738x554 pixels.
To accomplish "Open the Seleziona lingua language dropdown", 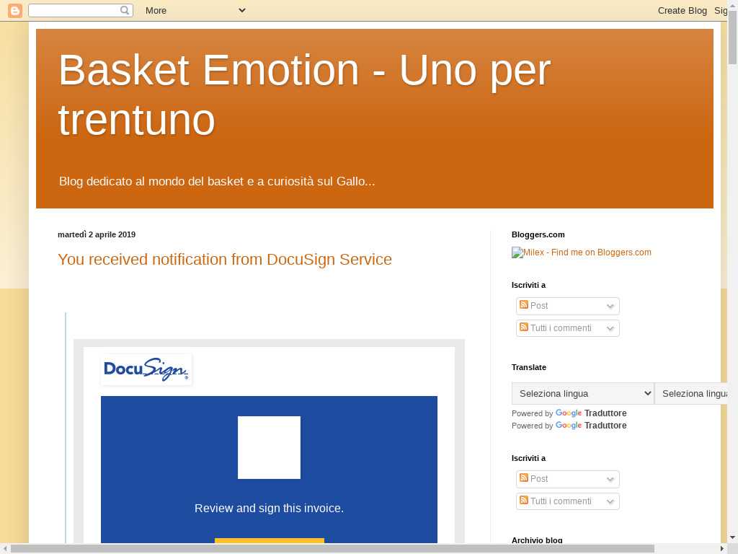I will (582, 393).
